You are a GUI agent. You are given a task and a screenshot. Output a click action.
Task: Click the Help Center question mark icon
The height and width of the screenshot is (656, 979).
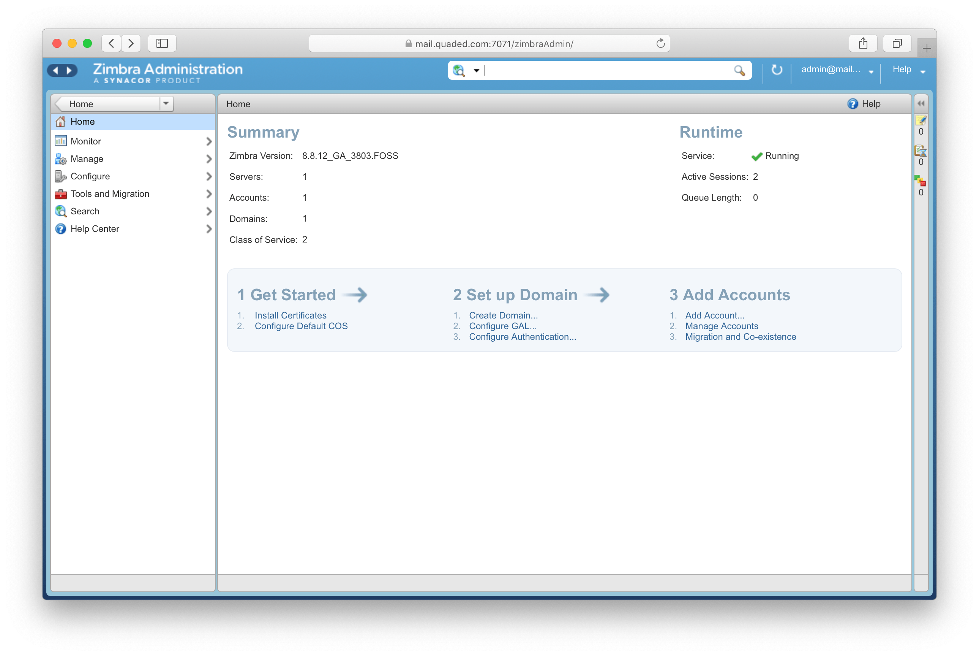(x=61, y=229)
